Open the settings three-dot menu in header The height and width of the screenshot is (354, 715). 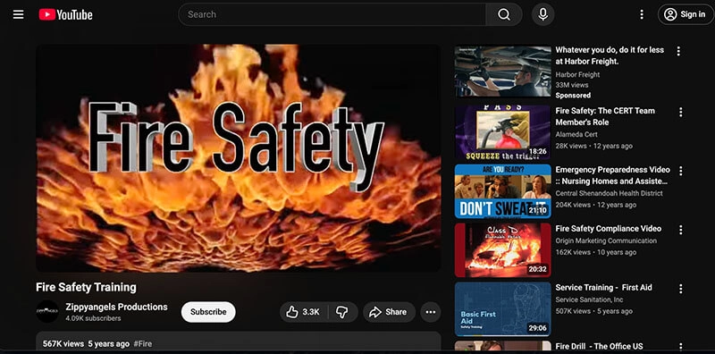(x=642, y=14)
